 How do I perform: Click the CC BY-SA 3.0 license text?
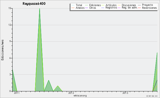(152, 96)
